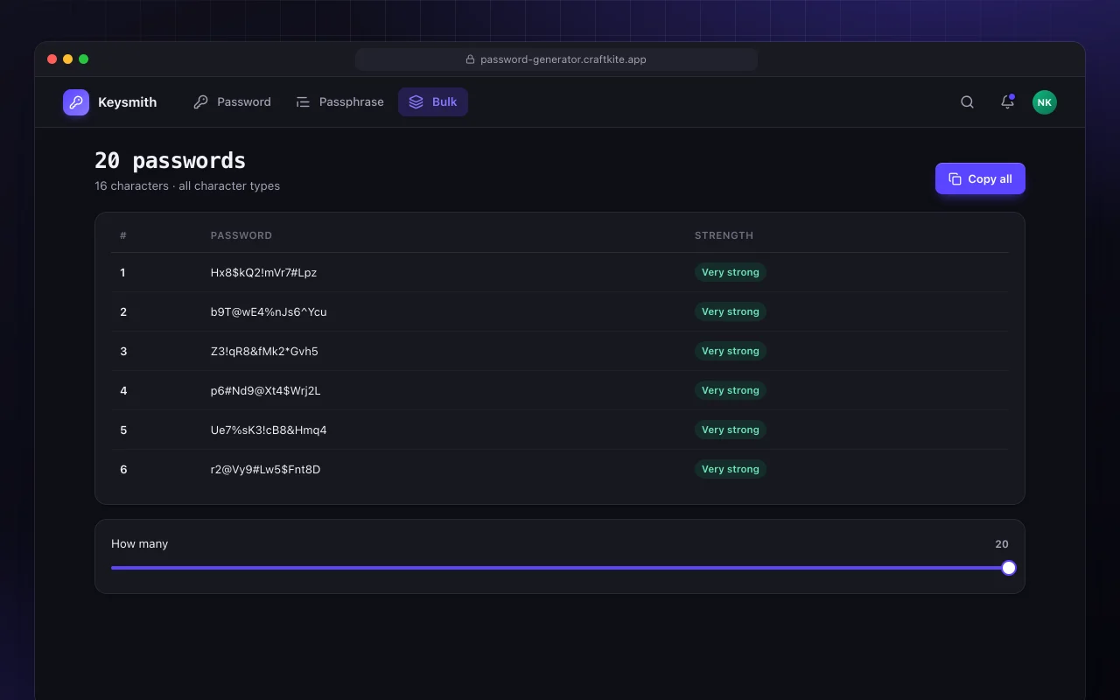Viewport: 1120px width, 700px height.
Task: Click the How many label
Action: pos(139,543)
